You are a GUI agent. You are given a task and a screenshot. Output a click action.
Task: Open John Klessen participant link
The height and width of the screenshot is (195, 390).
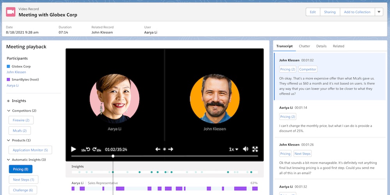(16, 72)
